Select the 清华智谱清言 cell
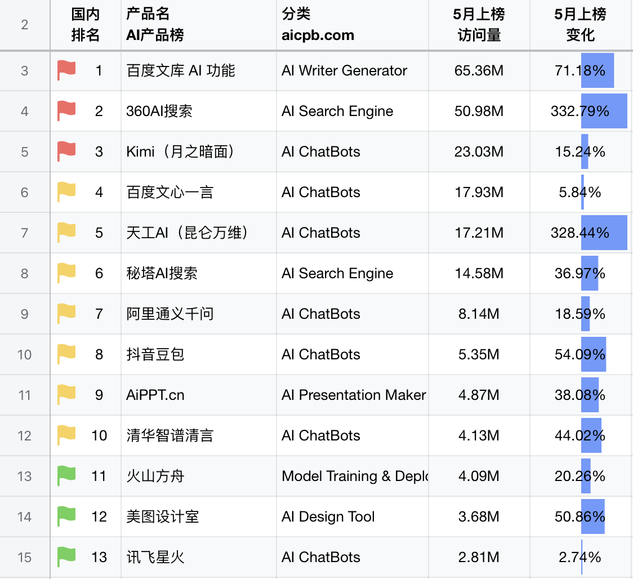Image resolution: width=633 pixels, height=579 pixels. (x=199, y=436)
